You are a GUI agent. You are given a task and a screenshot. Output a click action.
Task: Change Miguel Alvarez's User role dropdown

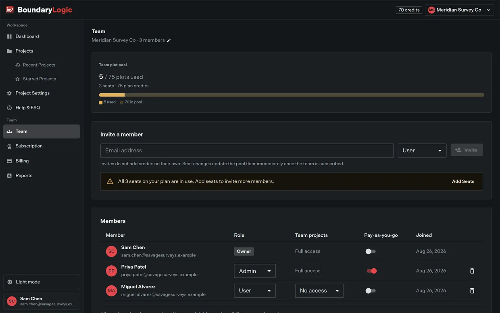[x=255, y=291]
